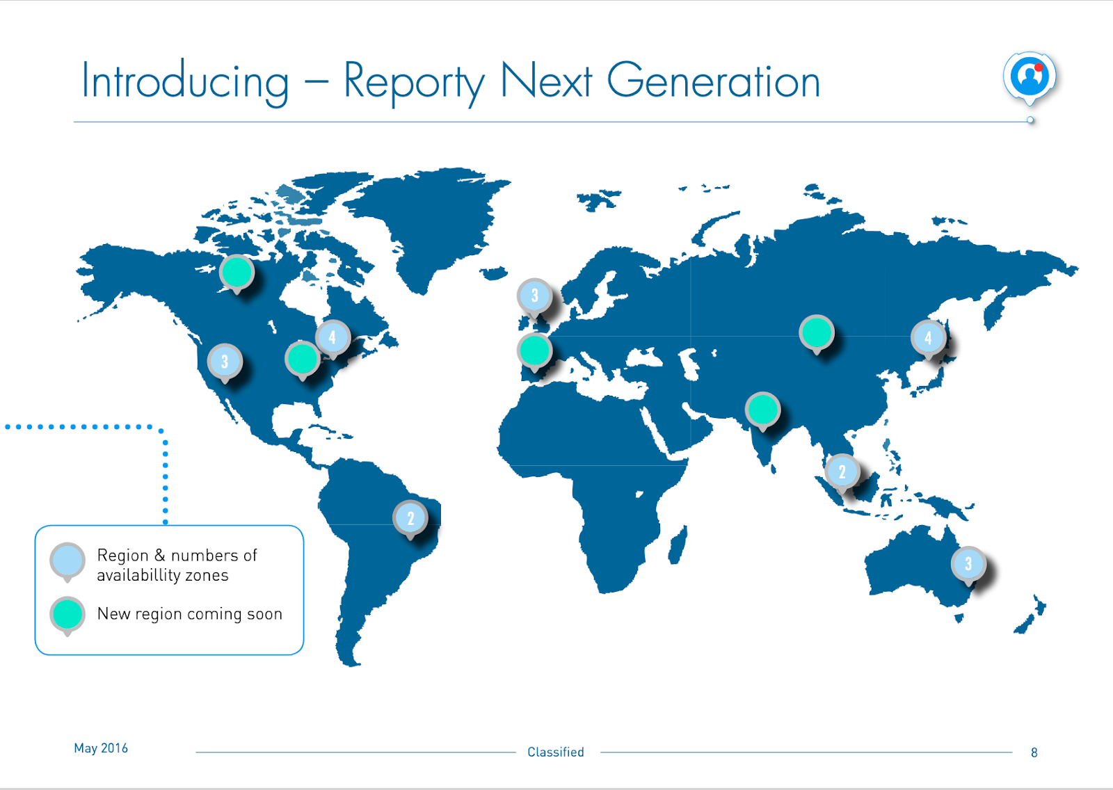This screenshot has width=1113, height=790.
Task: Click the green pin over India
Action: 762,411
